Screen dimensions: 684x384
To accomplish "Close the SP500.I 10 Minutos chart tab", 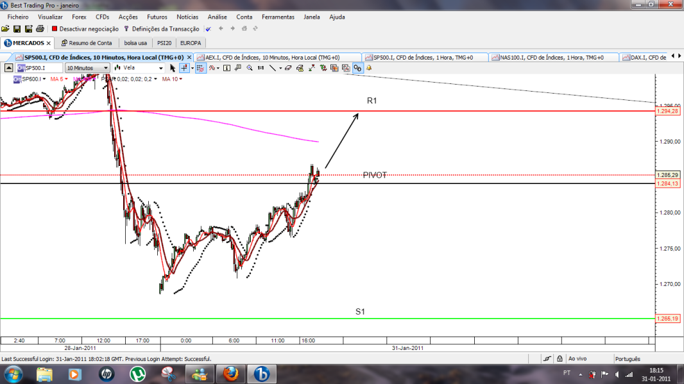I will point(189,58).
